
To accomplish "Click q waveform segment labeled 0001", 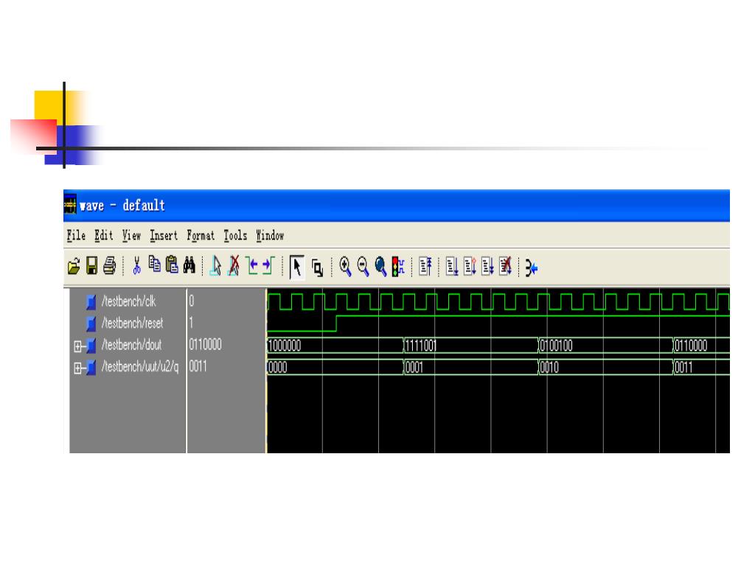I will coord(470,368).
